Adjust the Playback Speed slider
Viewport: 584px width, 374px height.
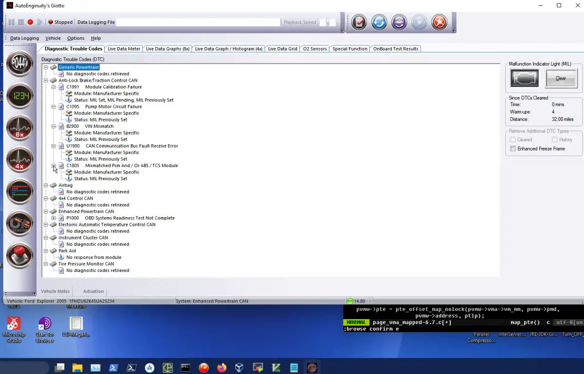coord(328,22)
